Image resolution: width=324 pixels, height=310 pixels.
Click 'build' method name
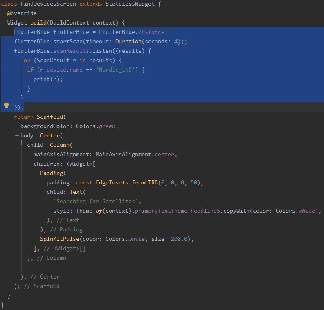coord(38,23)
